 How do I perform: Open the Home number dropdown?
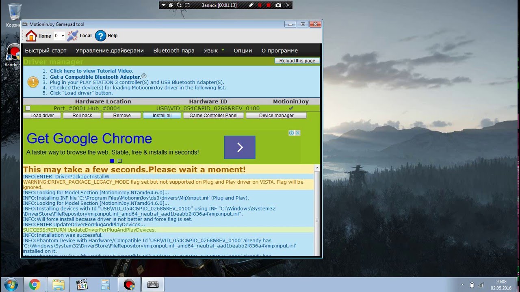(59, 36)
